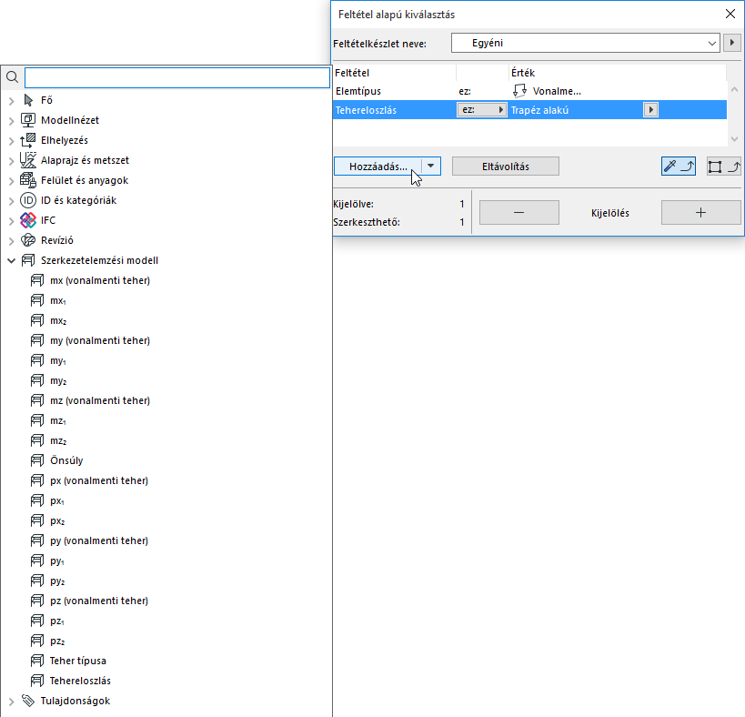This screenshot has width=745, height=717.
Task: Select the py₂ parameter
Action: tap(57, 581)
